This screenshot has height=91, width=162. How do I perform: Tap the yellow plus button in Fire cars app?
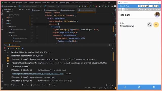(156, 25)
